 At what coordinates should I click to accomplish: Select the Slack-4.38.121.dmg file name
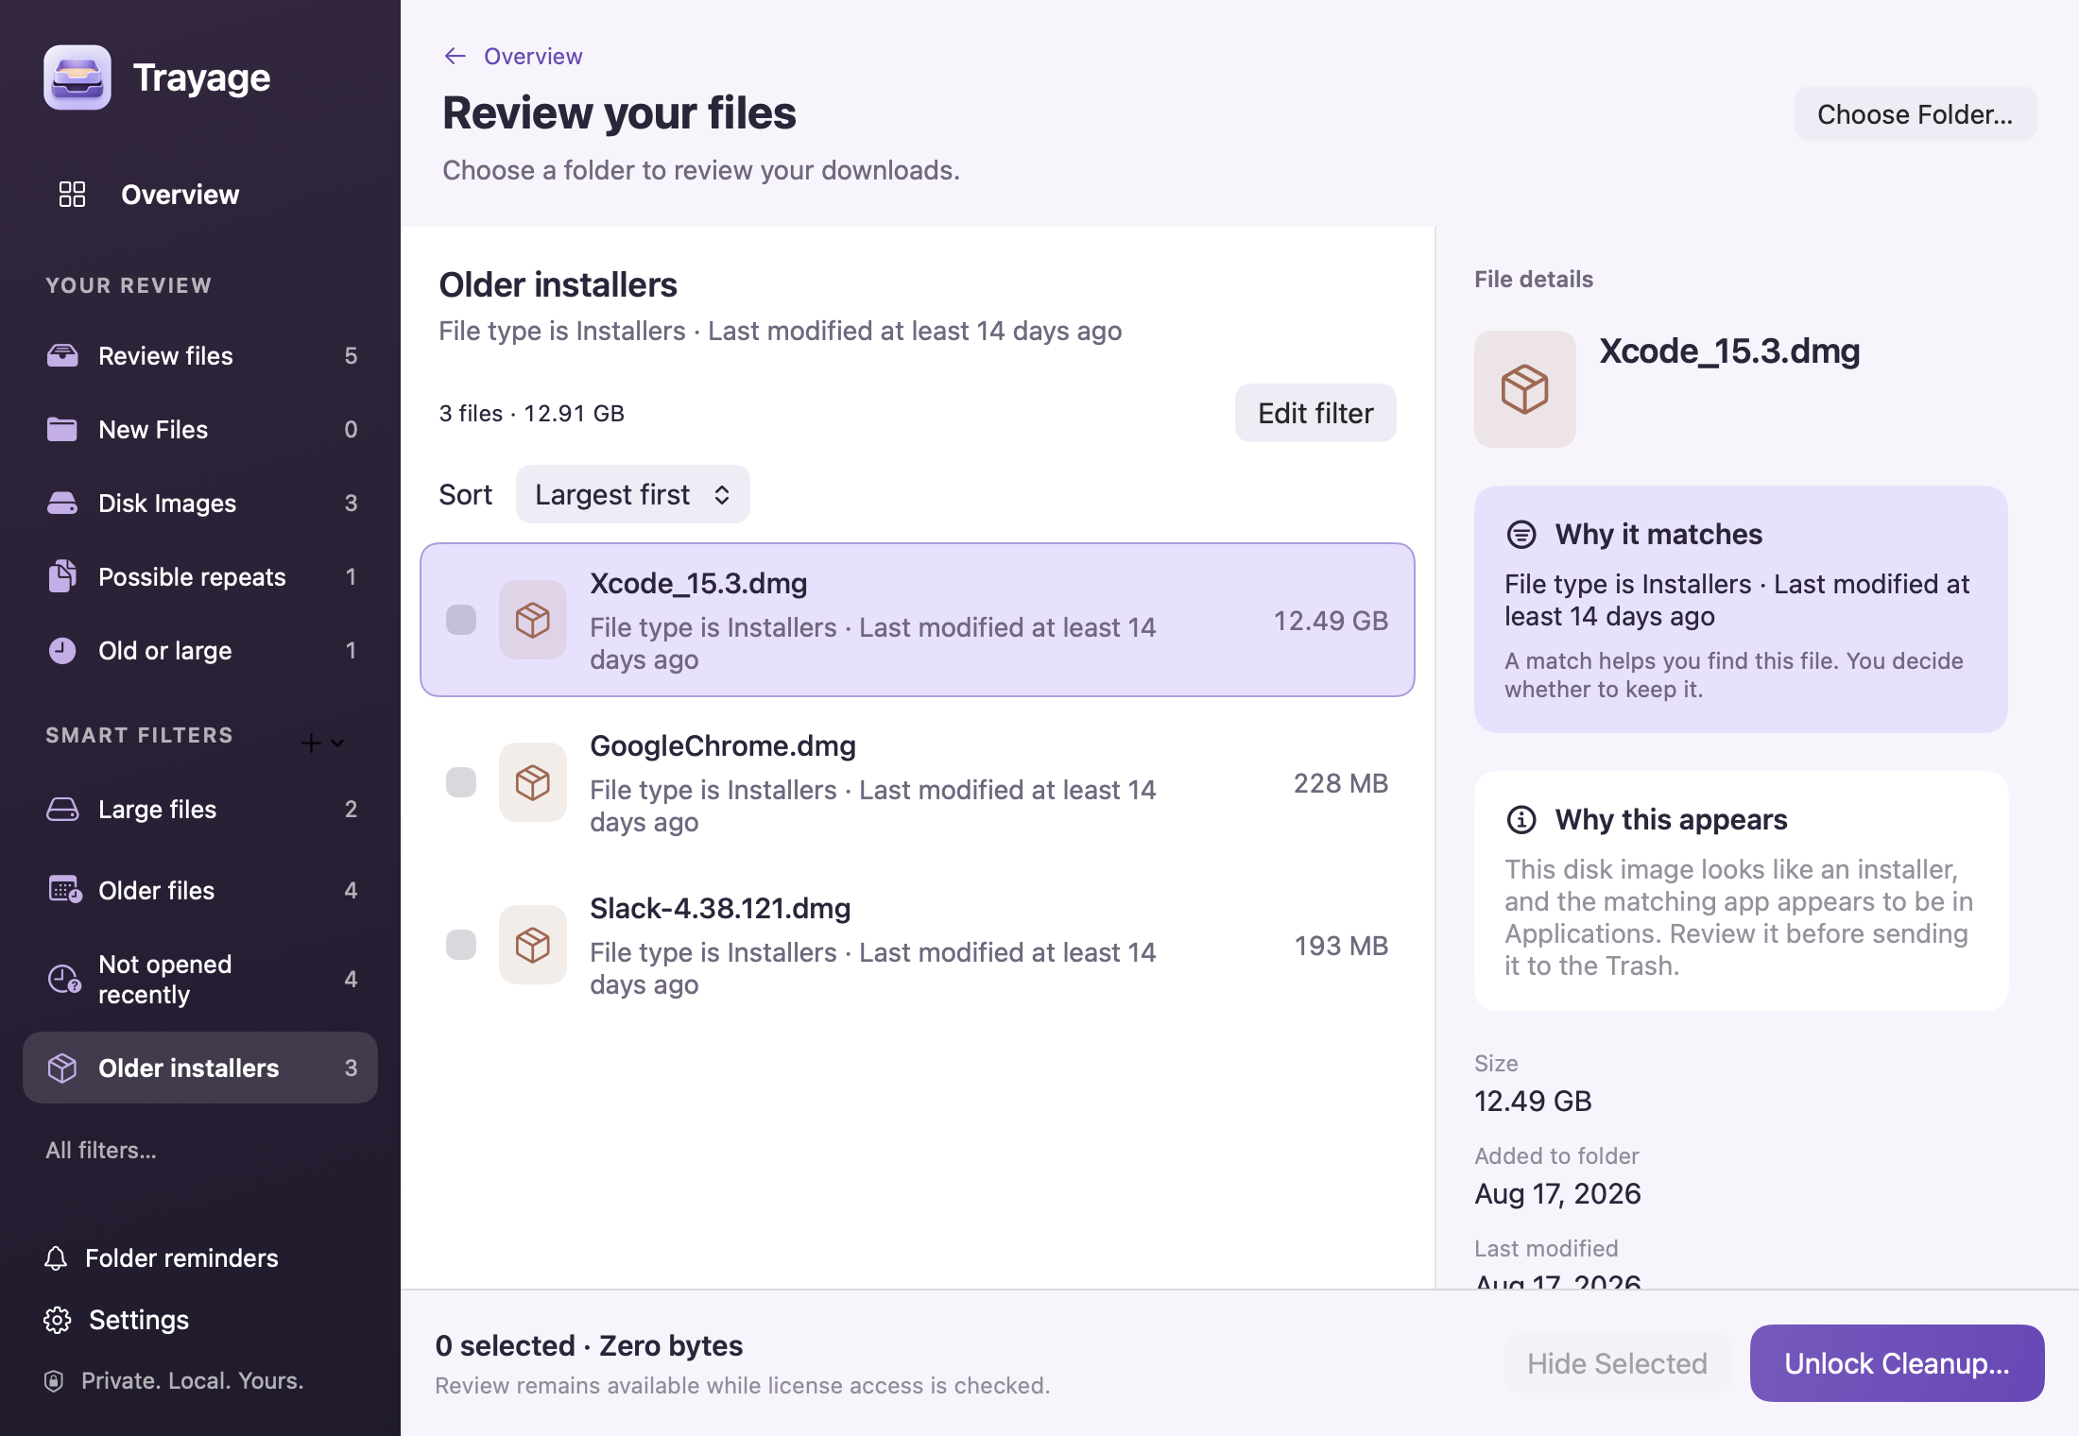pyautogui.click(x=720, y=908)
